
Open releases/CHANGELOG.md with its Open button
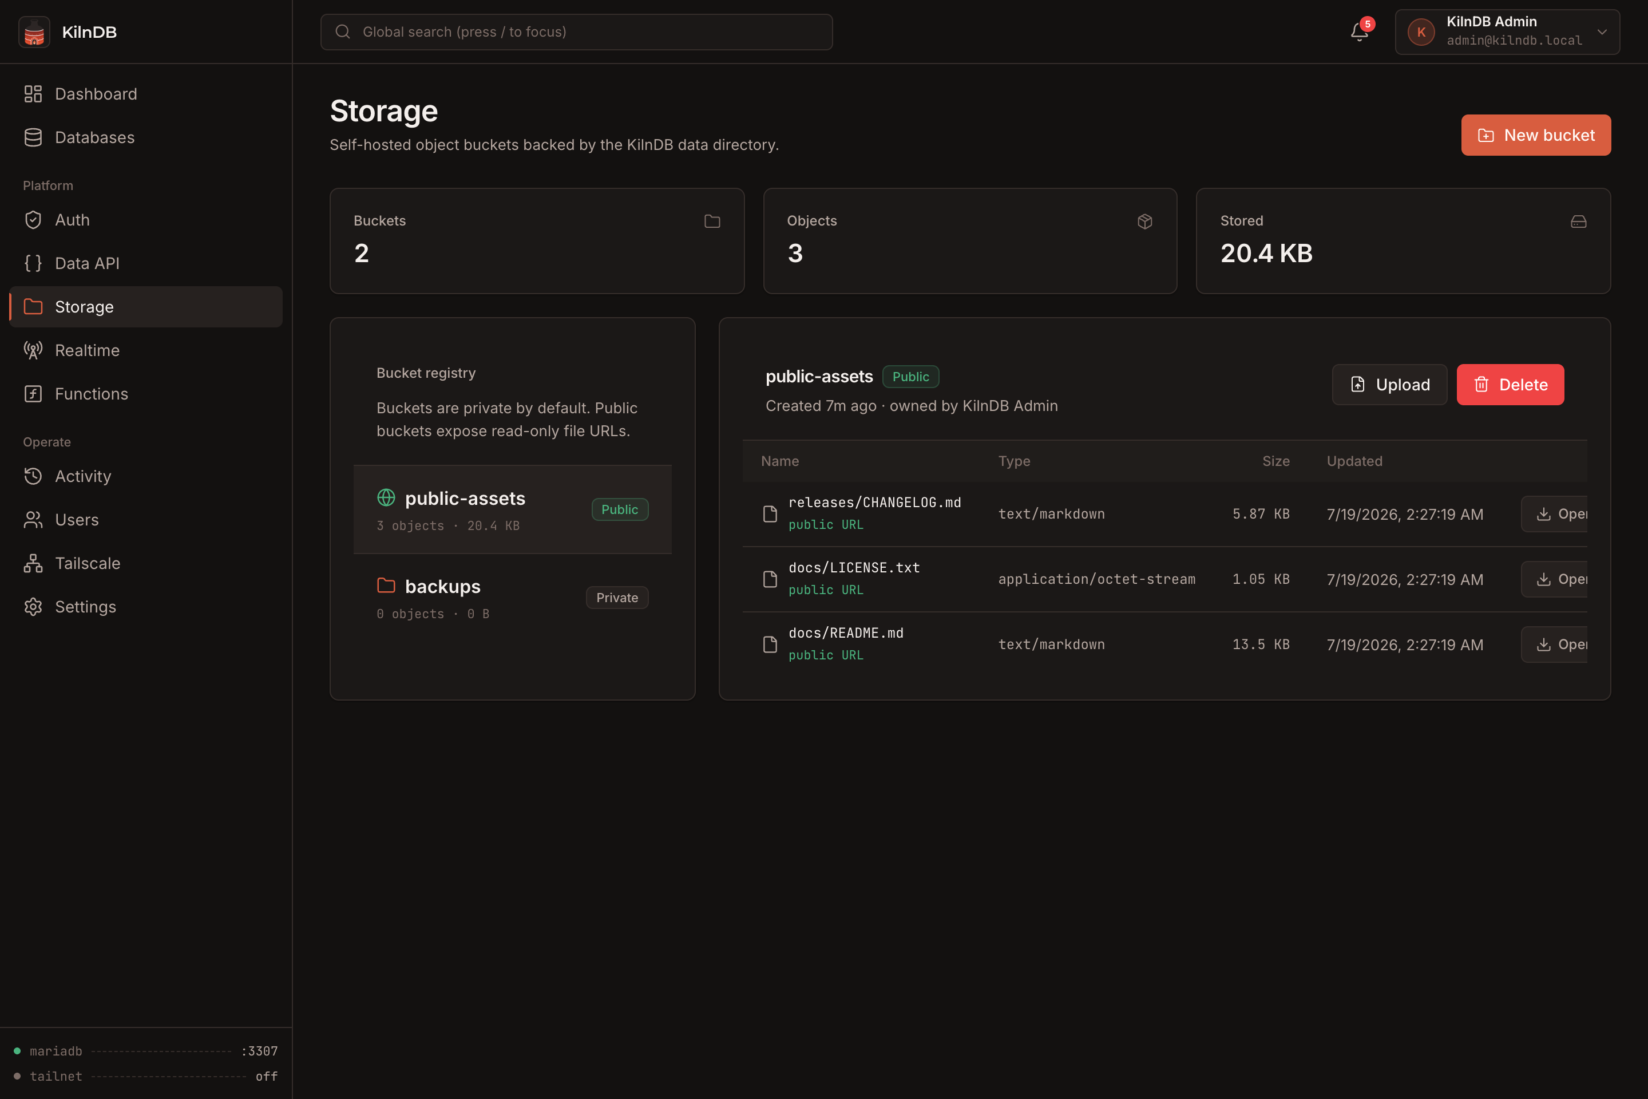coord(1555,514)
